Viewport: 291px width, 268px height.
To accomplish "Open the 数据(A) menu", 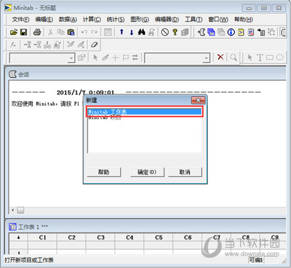I will [68, 19].
